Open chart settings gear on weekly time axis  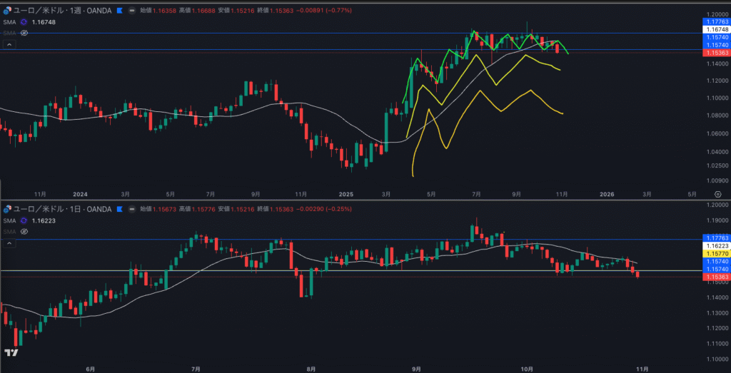coord(717,194)
